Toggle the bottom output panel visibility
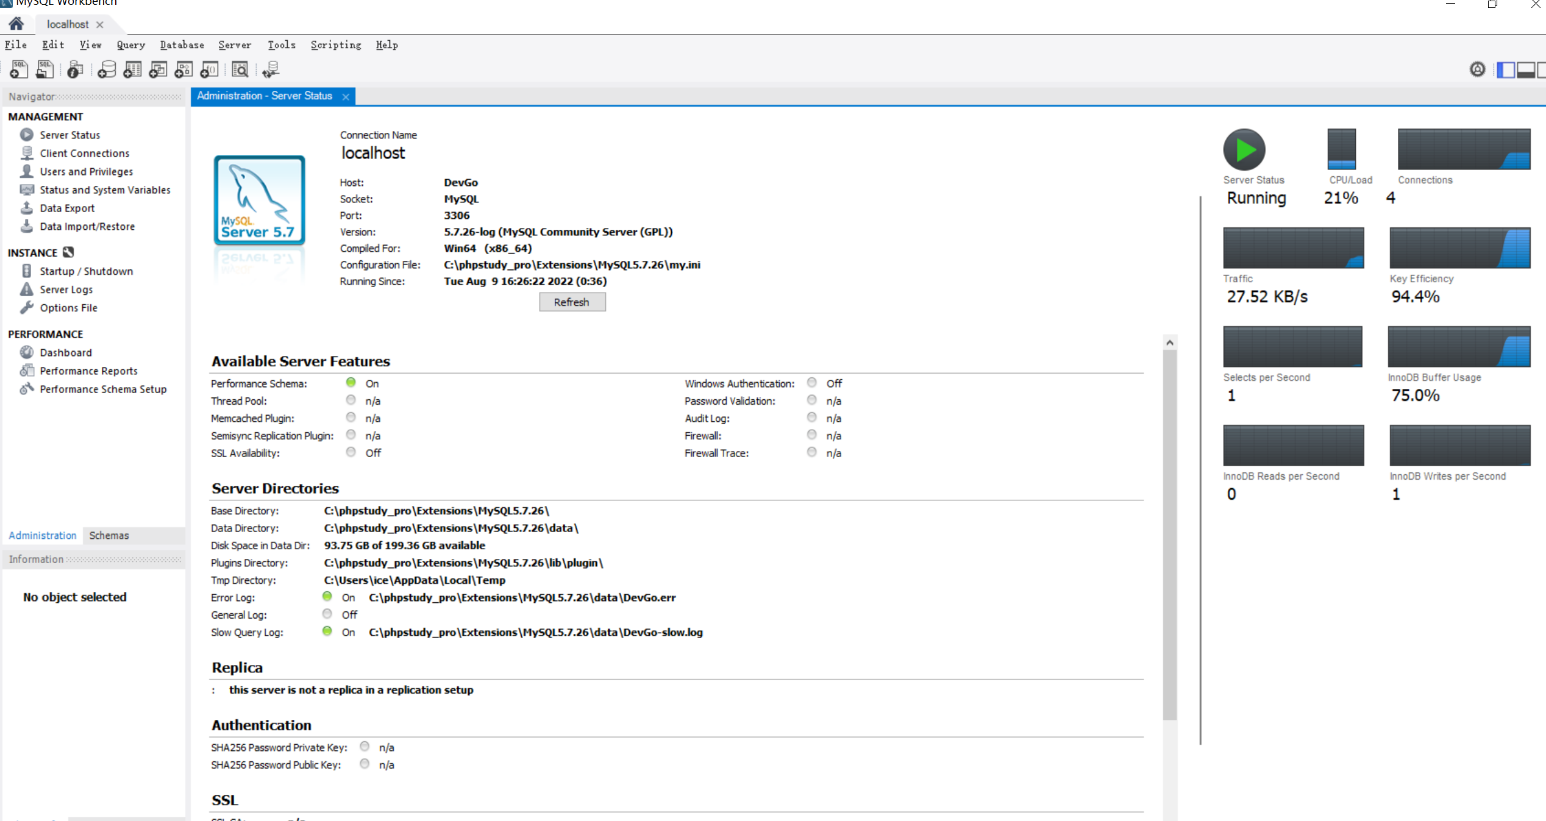The width and height of the screenshot is (1546, 821). [1525, 69]
